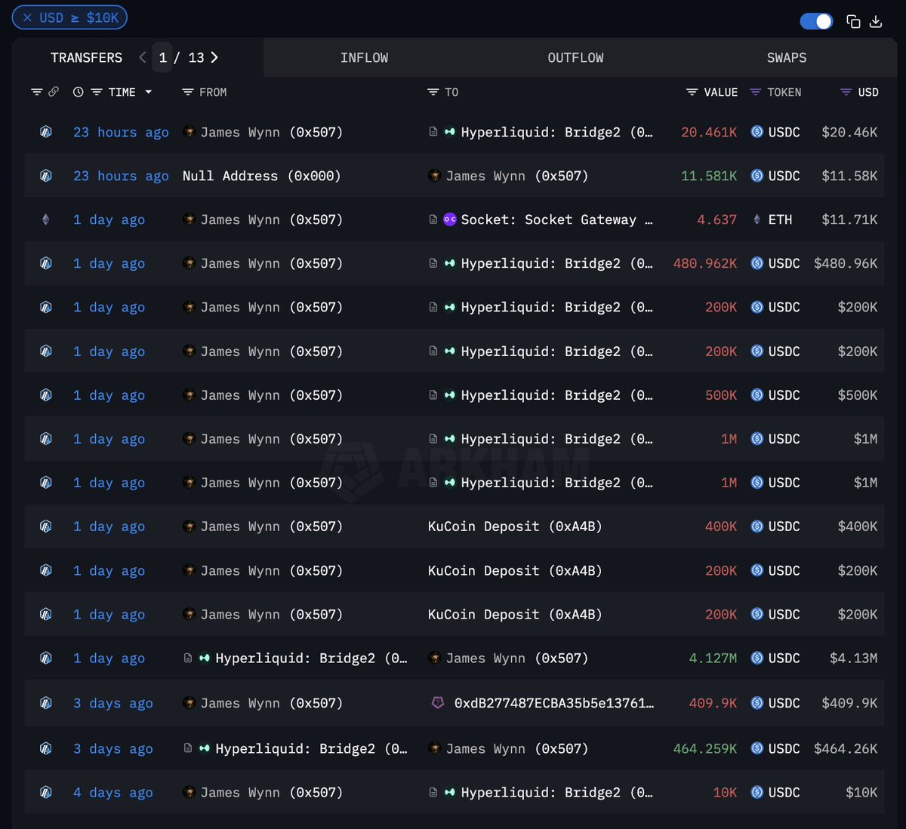906x829 pixels.
Task: Click contract document icon on 480.962K row
Action: (x=433, y=263)
